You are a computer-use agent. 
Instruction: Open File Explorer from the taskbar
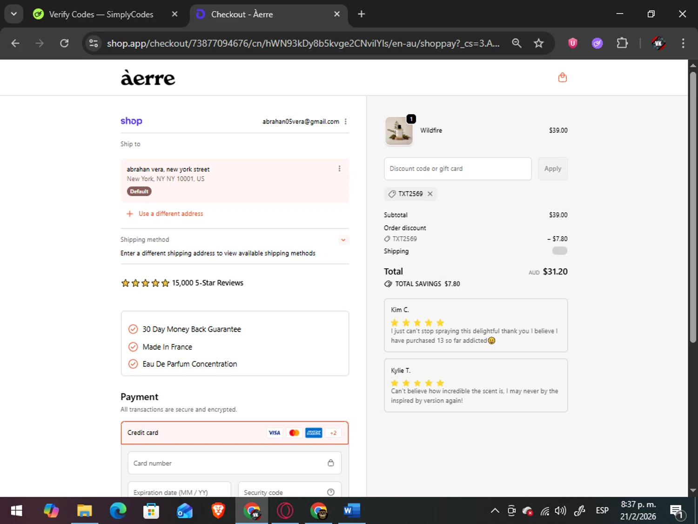coord(84,511)
